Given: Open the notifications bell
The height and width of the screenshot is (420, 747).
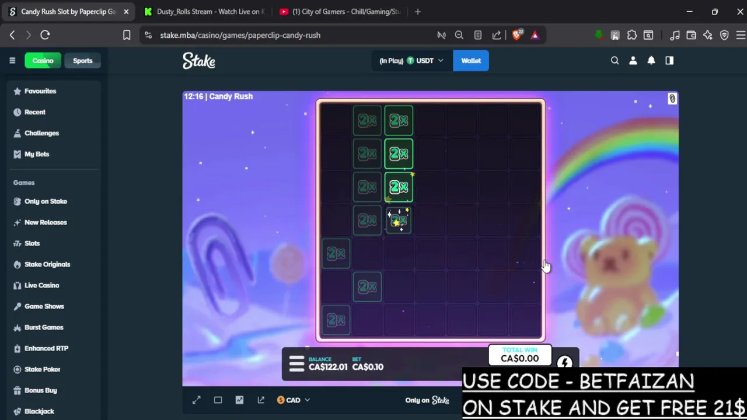Looking at the screenshot, I should coord(651,61).
